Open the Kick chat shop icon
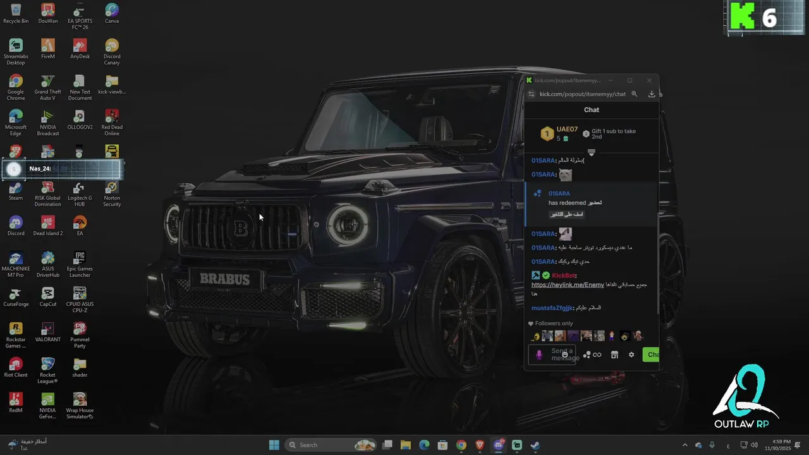 point(614,355)
